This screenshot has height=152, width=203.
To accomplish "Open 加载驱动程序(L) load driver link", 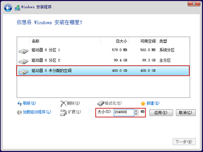I will point(37,112).
